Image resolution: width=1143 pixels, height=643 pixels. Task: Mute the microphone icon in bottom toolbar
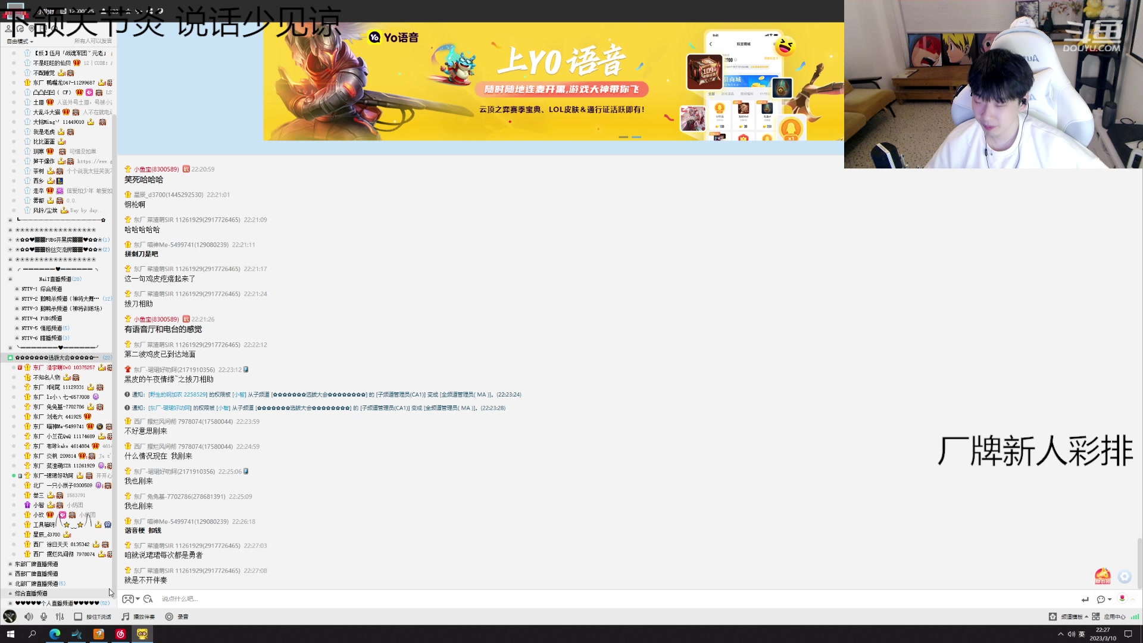[43, 617]
